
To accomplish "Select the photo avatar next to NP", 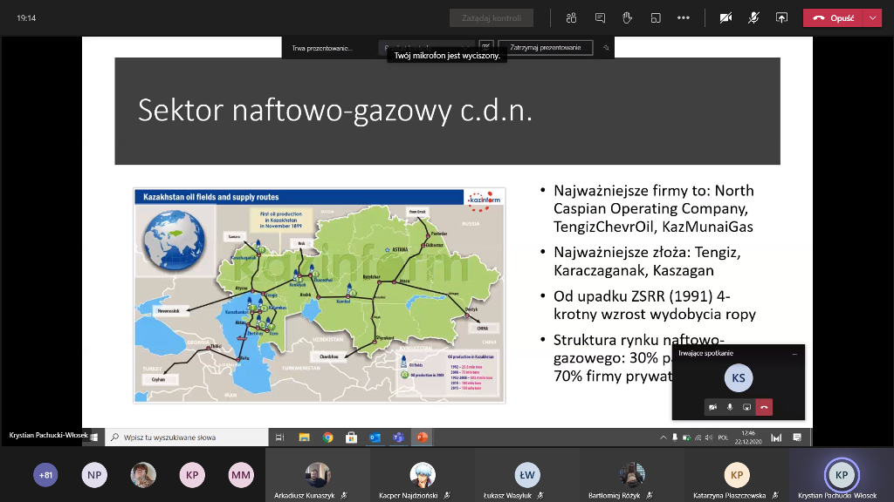I will [143, 475].
